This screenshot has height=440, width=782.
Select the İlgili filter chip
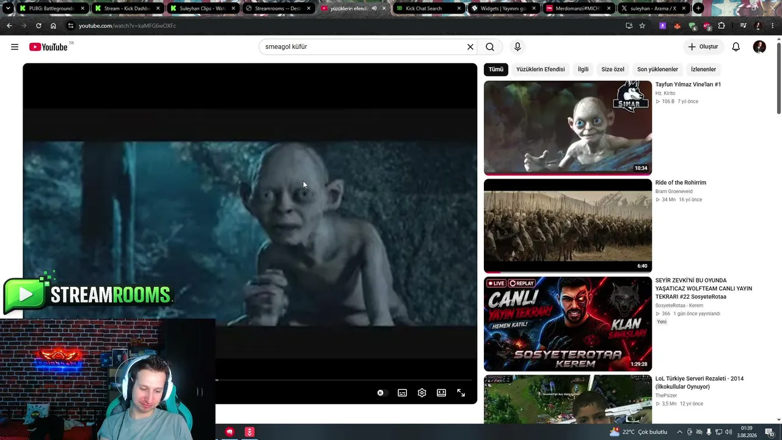point(583,70)
